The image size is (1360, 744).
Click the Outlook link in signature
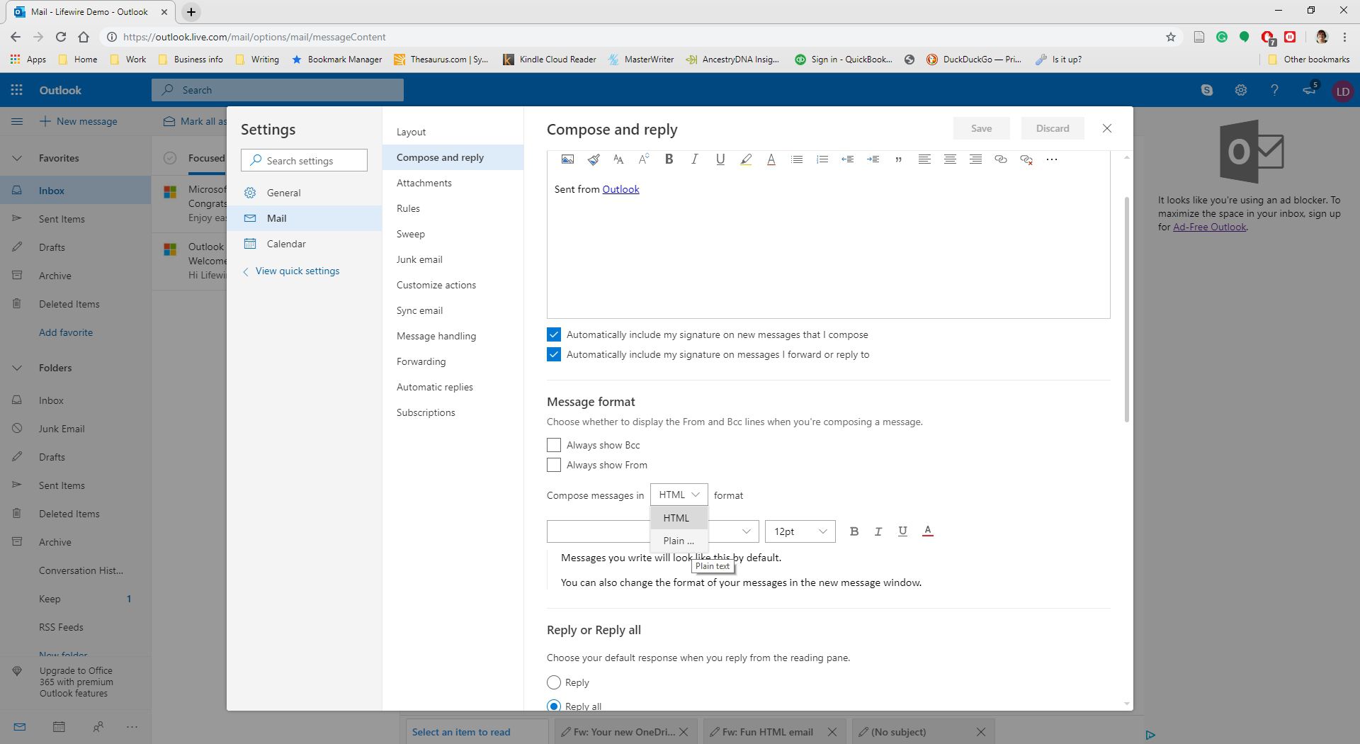click(x=620, y=189)
